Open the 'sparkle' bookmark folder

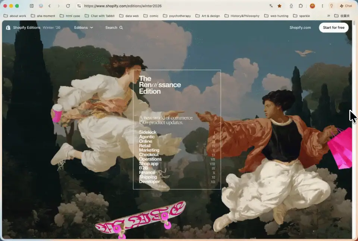(301, 16)
